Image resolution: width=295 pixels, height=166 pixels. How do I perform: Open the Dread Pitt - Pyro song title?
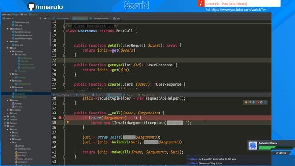click(x=226, y=4)
